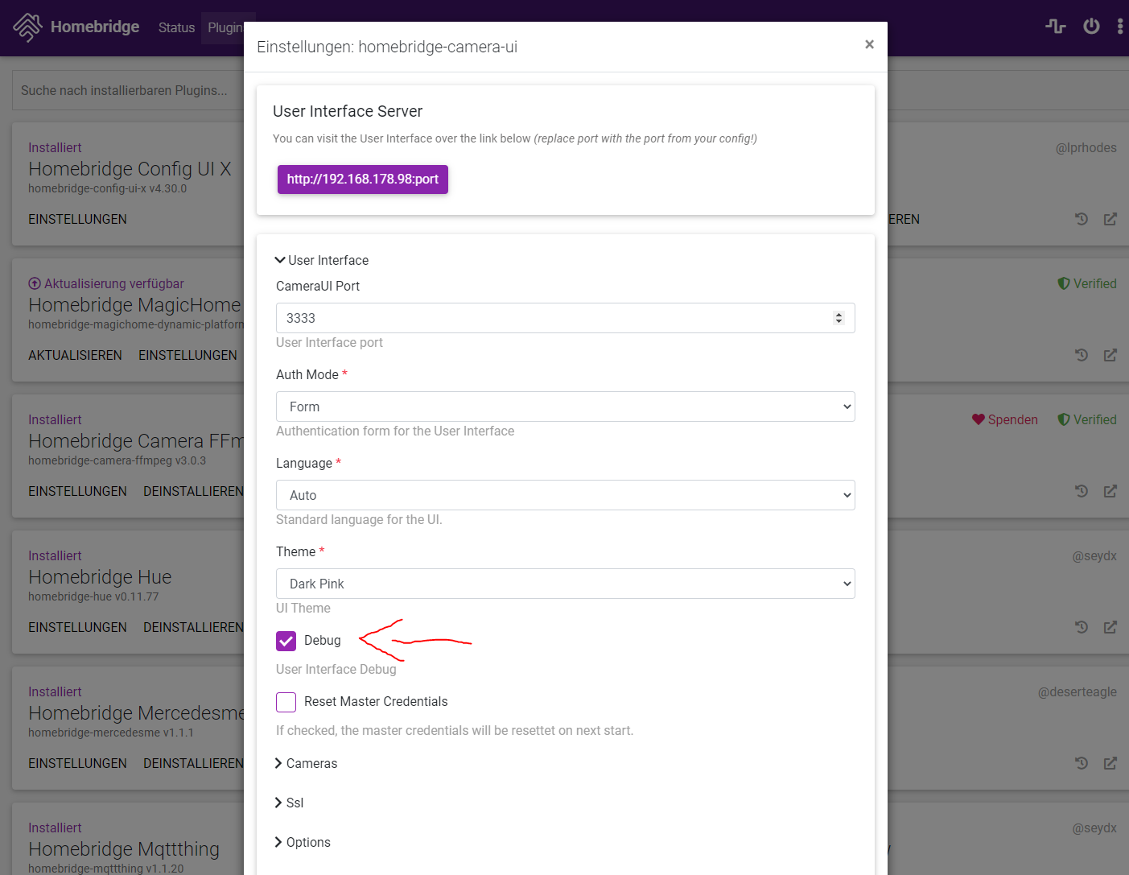Viewport: 1129px width, 875px height.
Task: Focus the plugin search field
Action: 127,90
